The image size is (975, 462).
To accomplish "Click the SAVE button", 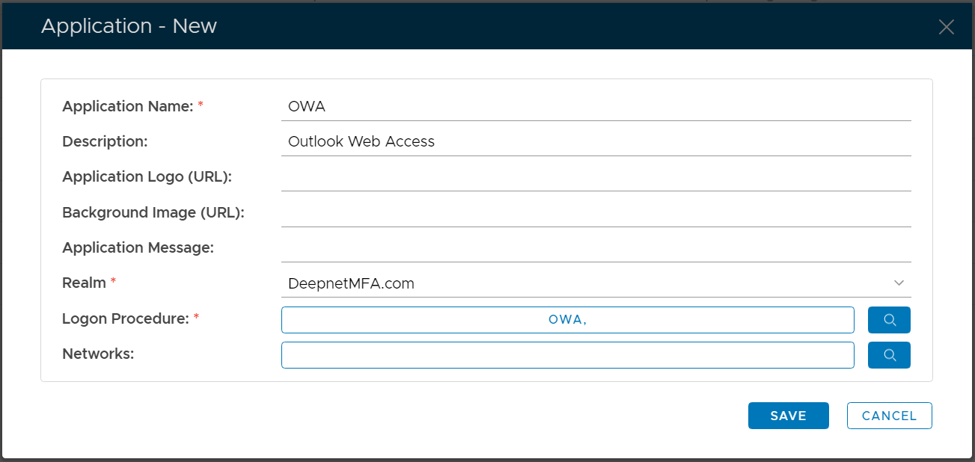I will [788, 416].
